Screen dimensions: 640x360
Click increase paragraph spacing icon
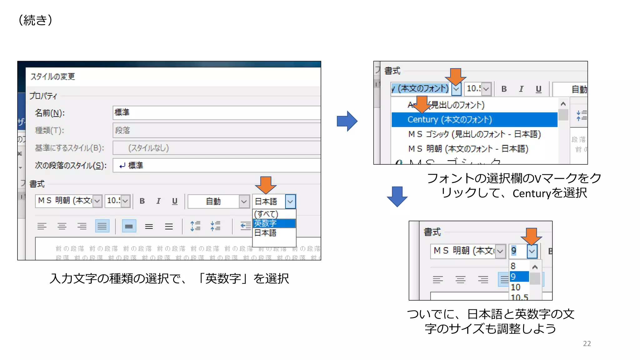tap(195, 226)
